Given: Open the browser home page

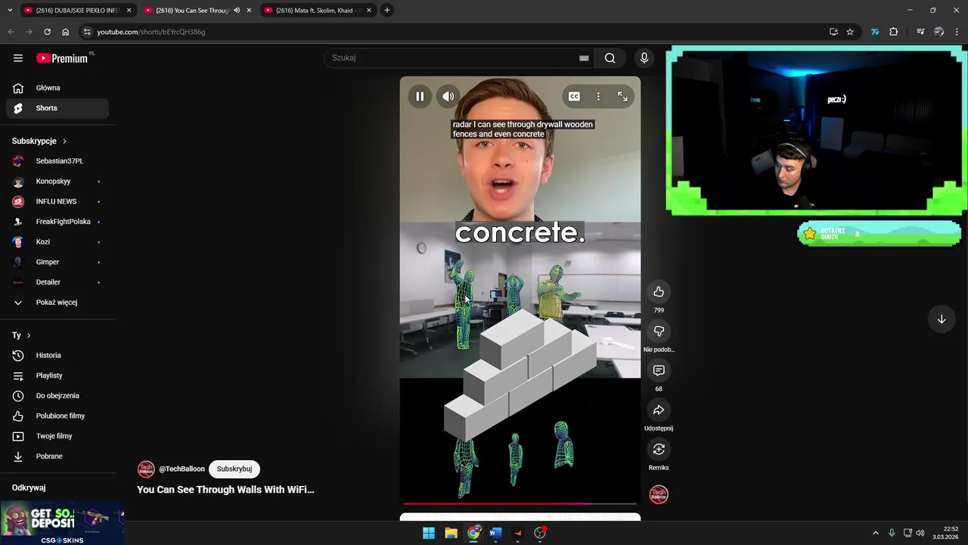Looking at the screenshot, I should 65,32.
